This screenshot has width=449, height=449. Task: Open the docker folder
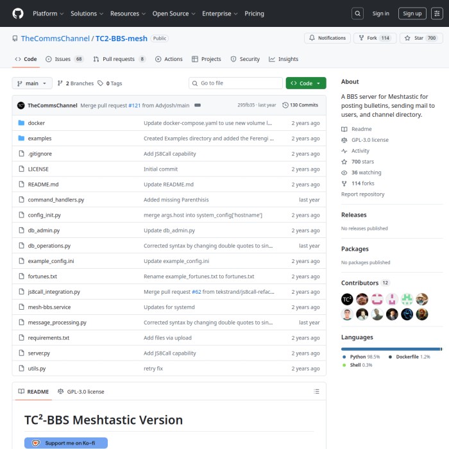tap(36, 123)
